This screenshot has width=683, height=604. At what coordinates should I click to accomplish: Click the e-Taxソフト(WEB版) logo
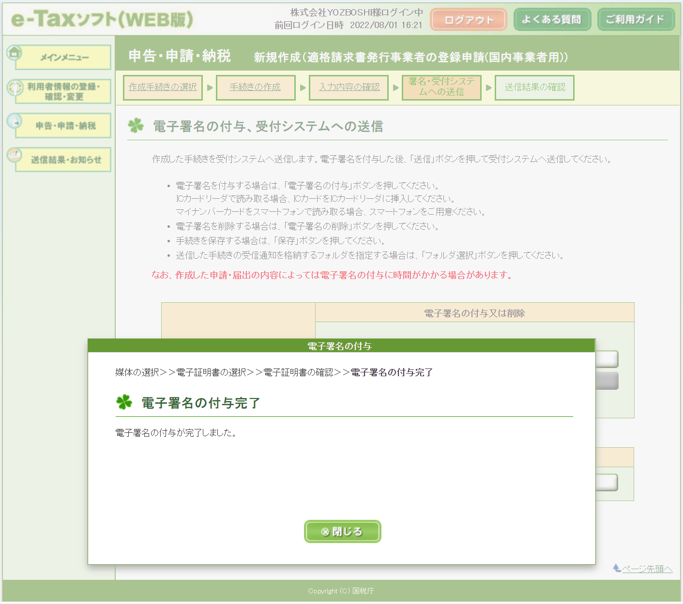(x=102, y=19)
